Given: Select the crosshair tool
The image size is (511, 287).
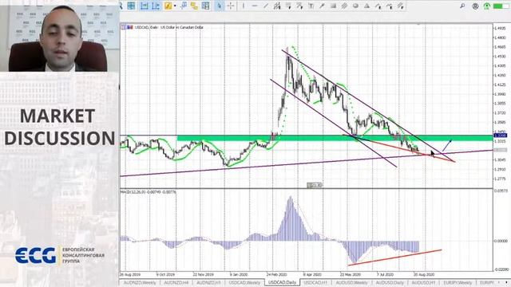Looking at the screenshot, I should [231, 6].
